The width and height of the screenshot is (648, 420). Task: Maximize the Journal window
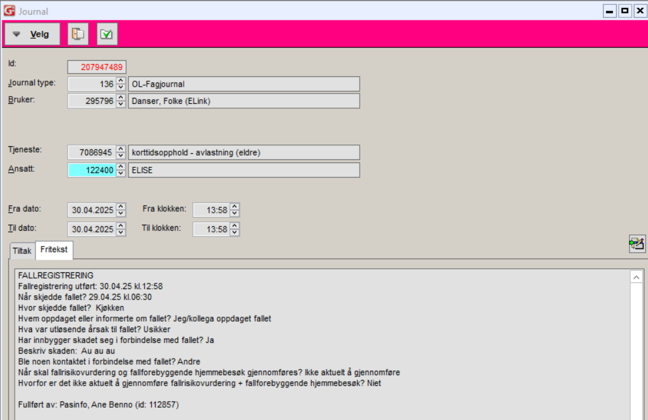[625, 10]
